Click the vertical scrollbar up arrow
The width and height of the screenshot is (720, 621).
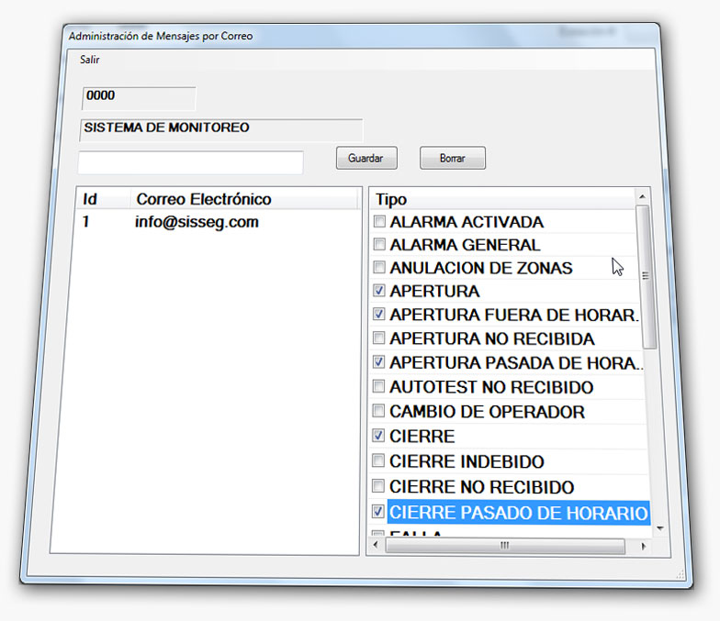[643, 196]
